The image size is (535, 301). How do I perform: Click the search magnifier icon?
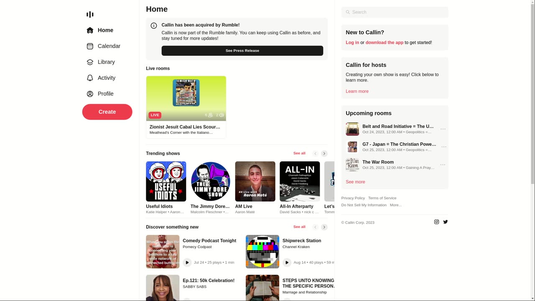(348, 12)
